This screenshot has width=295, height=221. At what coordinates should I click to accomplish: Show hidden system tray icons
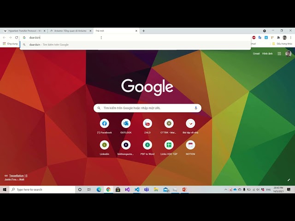[x=226, y=190]
